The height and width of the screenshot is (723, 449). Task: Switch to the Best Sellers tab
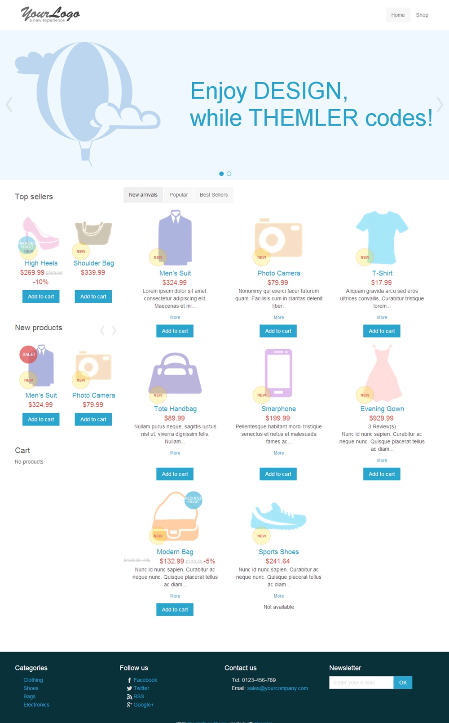(x=214, y=195)
